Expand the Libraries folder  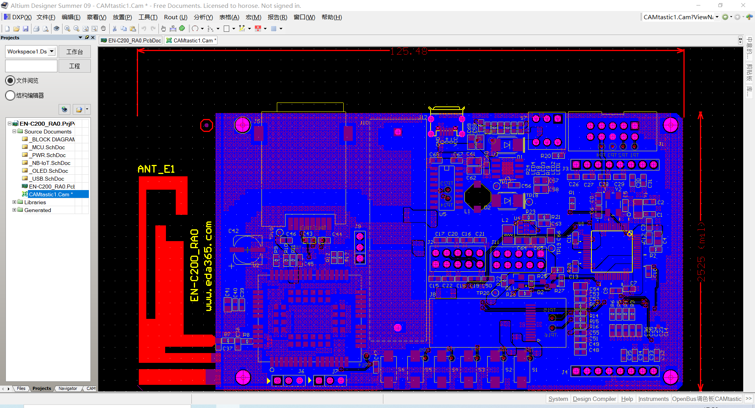pos(14,202)
